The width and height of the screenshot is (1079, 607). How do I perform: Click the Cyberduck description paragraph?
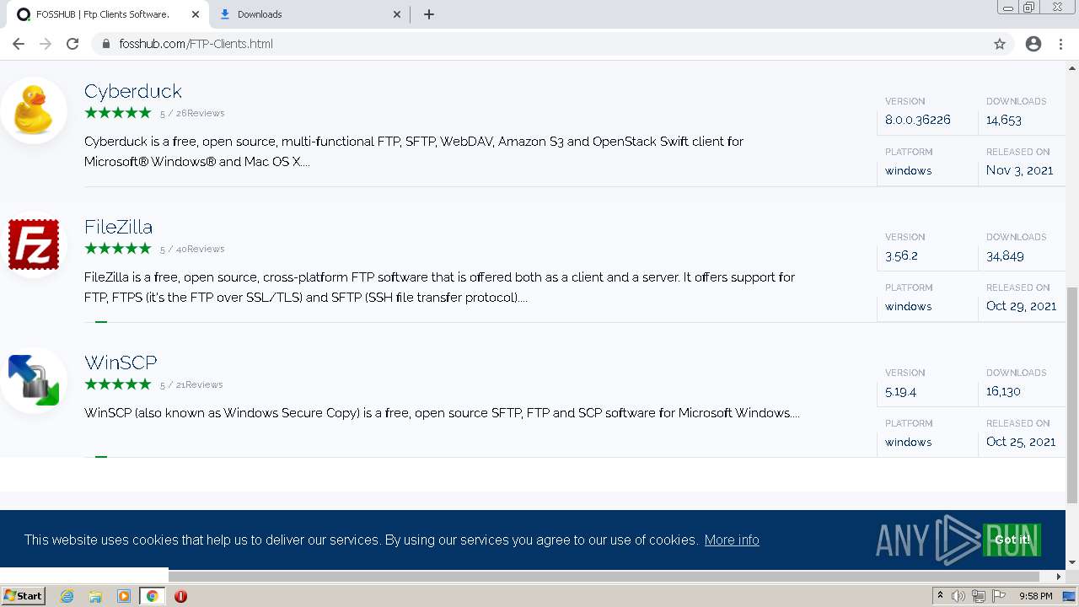coord(414,152)
